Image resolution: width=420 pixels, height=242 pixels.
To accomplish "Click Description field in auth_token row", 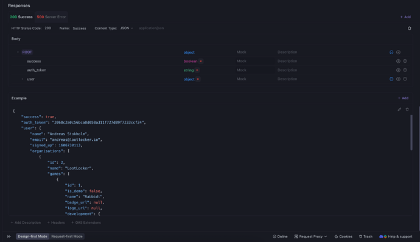I will pyautogui.click(x=287, y=70).
